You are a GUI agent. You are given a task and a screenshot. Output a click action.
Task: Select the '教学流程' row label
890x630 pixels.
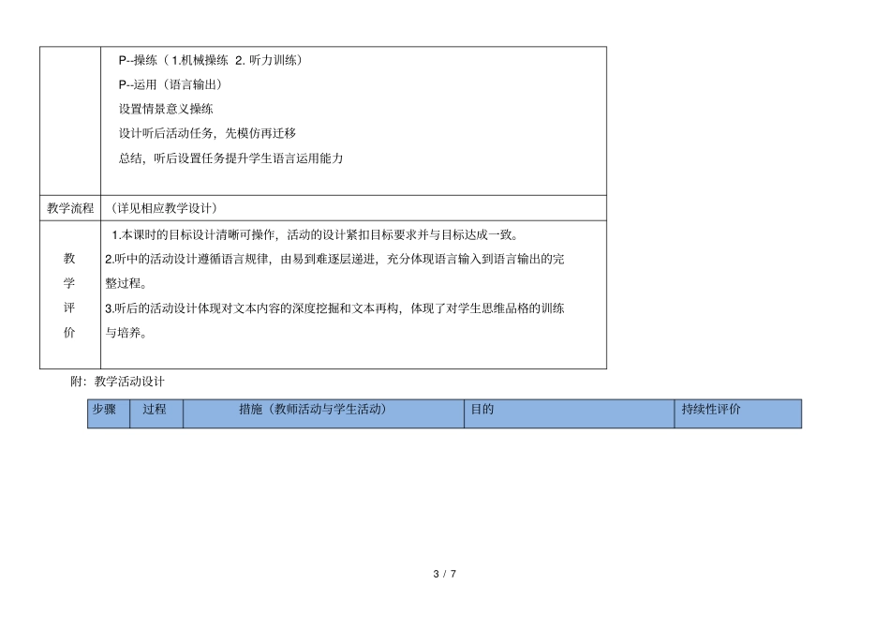(x=70, y=208)
